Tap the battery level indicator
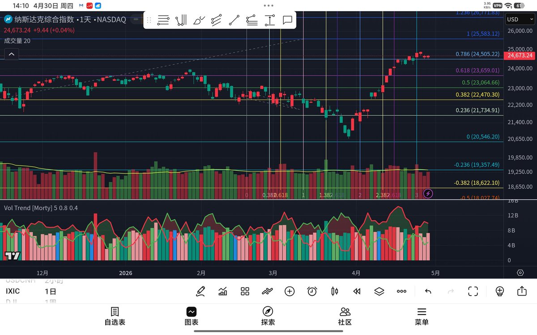Viewport: 537px width, 335px height. point(519,6)
